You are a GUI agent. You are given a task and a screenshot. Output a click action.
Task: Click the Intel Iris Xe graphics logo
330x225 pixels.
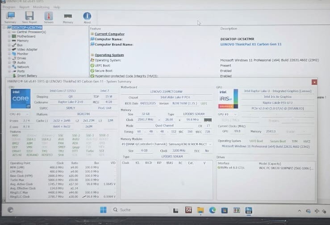[x=228, y=99]
